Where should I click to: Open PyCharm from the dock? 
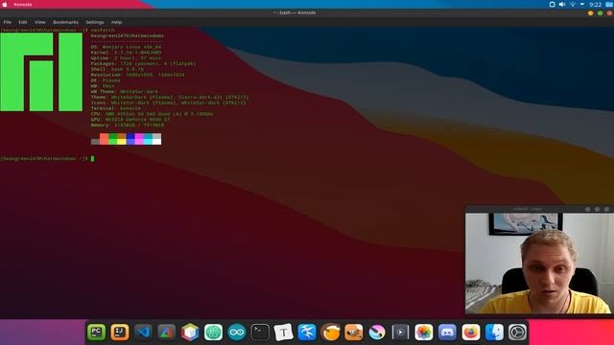96,333
